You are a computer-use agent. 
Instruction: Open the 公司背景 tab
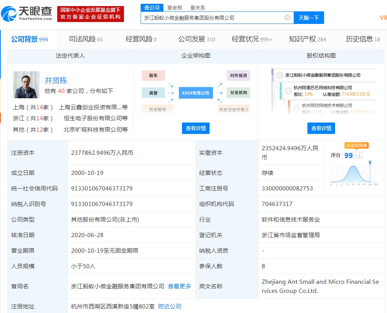pos(29,39)
